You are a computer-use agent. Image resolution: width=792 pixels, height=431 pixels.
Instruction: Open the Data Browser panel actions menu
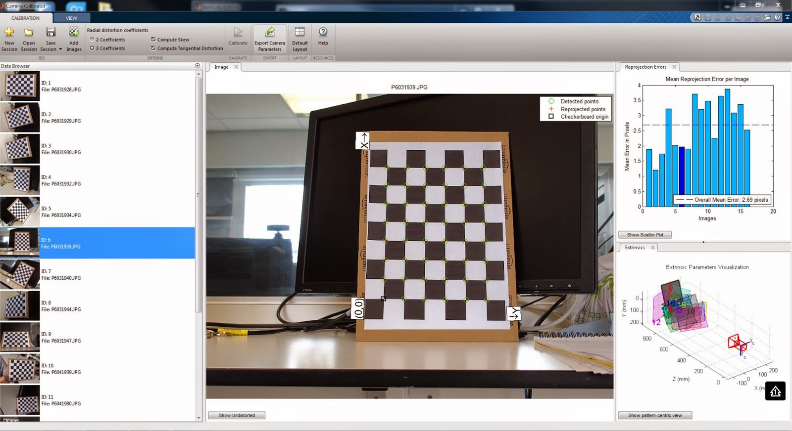click(198, 66)
